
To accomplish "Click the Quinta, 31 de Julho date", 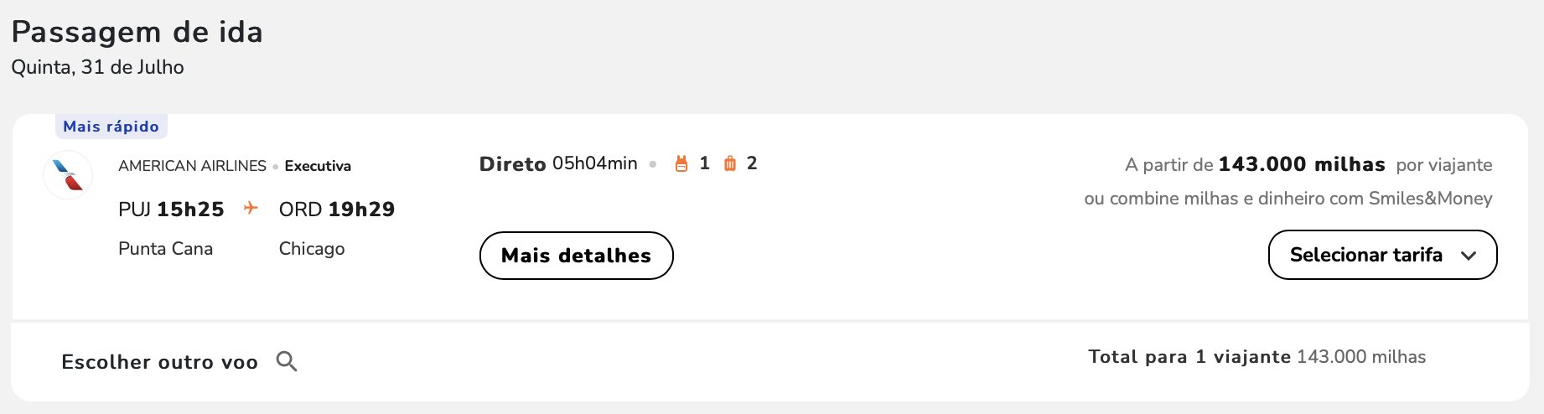I will 97,67.
